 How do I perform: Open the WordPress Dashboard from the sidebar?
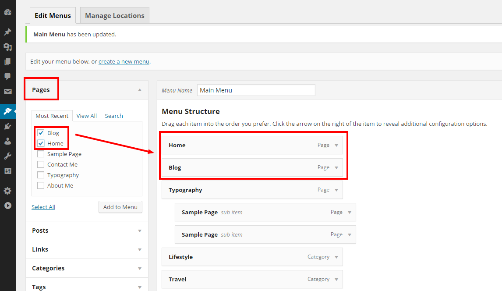(x=7, y=12)
